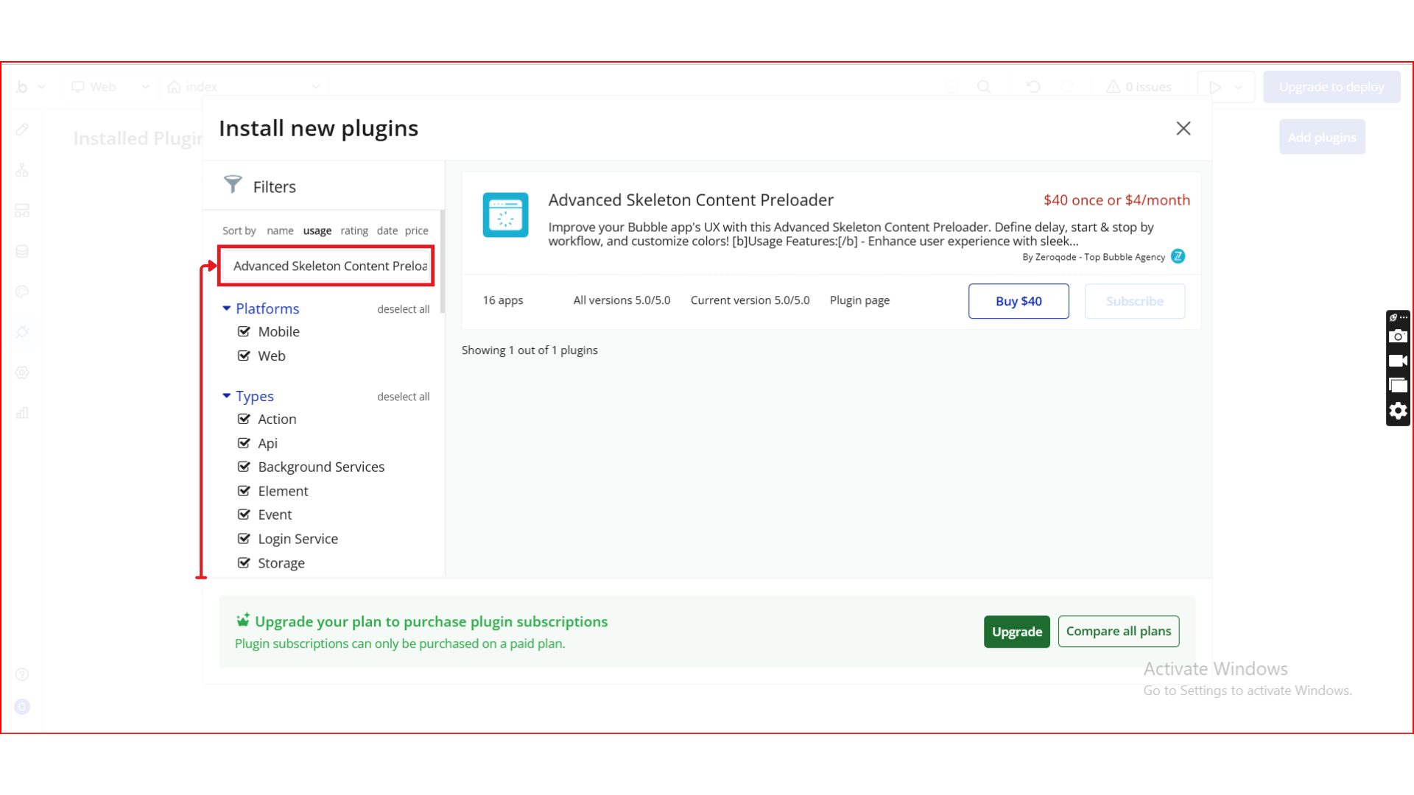The image size is (1414, 795).
Task: Sort plugins by price
Action: point(416,230)
